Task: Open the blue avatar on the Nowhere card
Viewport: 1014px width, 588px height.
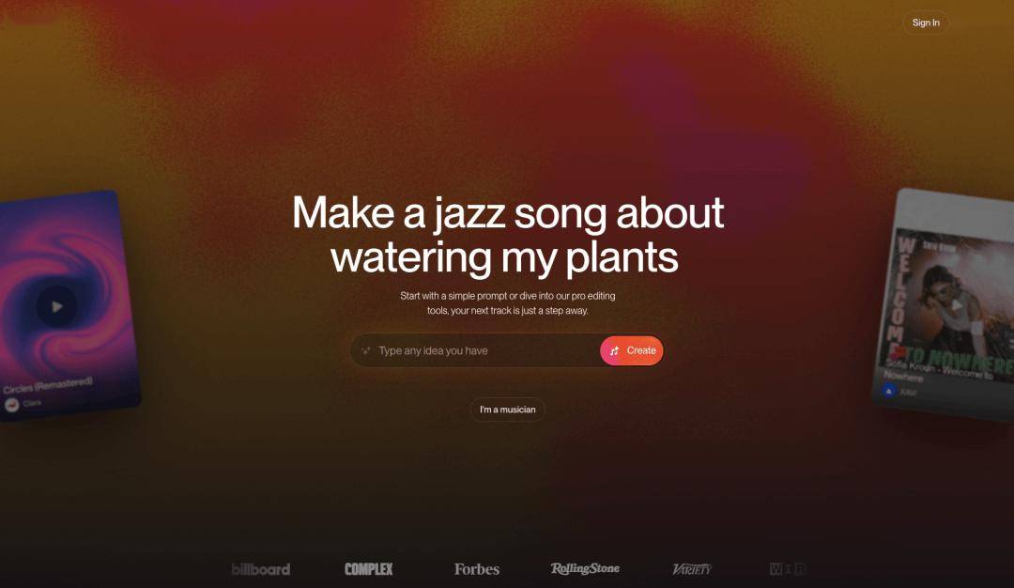Action: pyautogui.click(x=889, y=391)
